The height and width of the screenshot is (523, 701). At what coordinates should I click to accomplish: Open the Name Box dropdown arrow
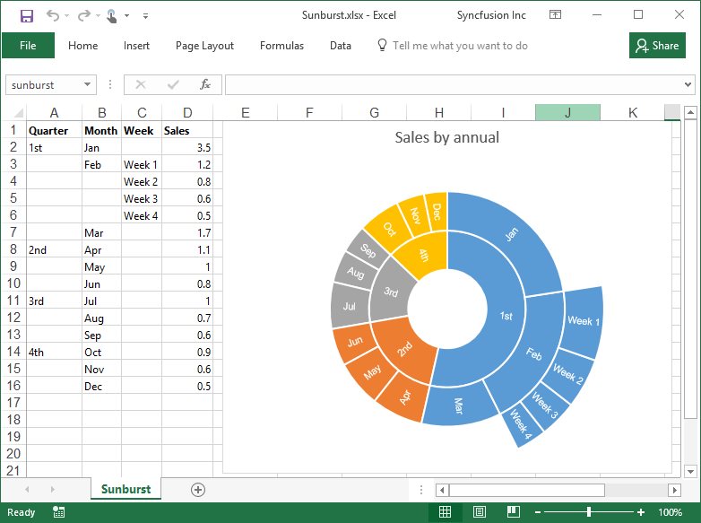87,84
